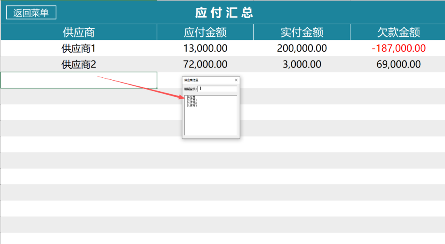
Task: Click the 欠款金额 column header
Action: point(398,32)
